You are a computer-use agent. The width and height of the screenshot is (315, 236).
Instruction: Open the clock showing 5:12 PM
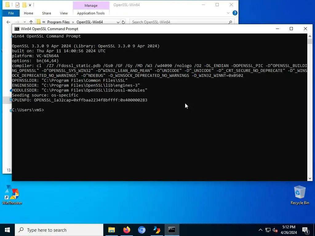pos(289,230)
